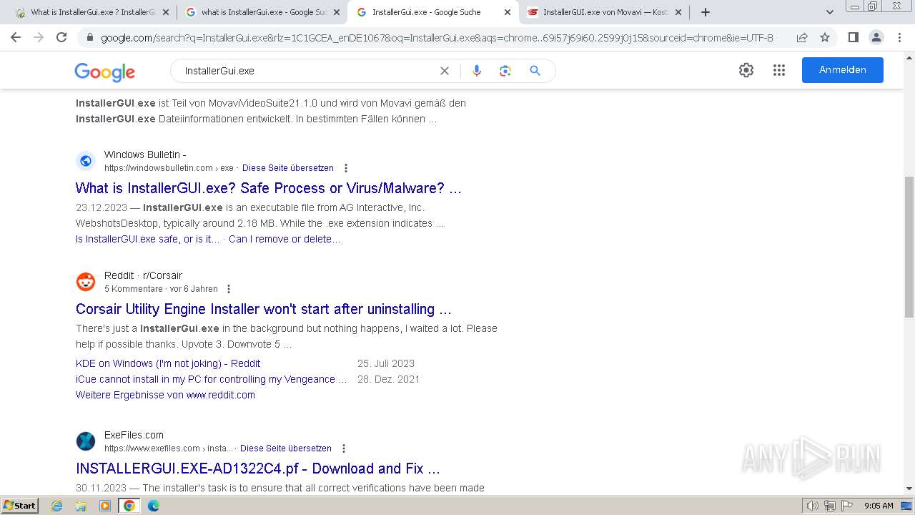
Task: Open the Windows Start menu
Action: pyautogui.click(x=19, y=506)
